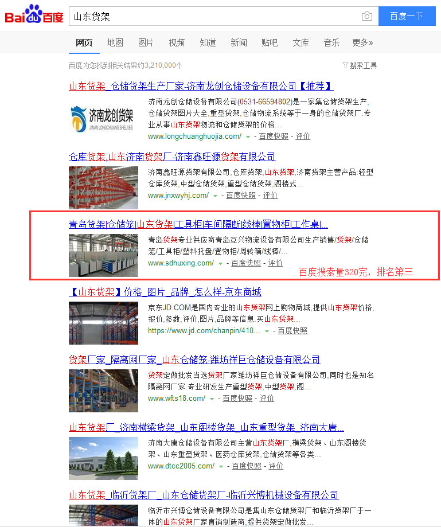
Task: Click the filter funnel icon beside 搜索工具
Action: pyautogui.click(x=345, y=65)
